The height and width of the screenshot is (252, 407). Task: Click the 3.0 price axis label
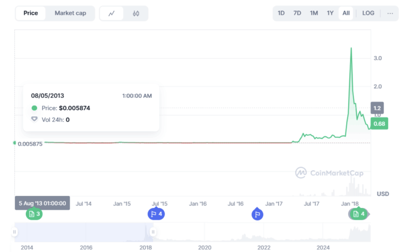click(x=378, y=58)
